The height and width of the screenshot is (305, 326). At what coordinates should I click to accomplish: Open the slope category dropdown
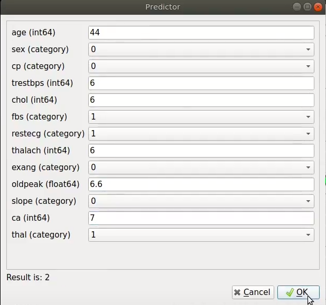201,201
